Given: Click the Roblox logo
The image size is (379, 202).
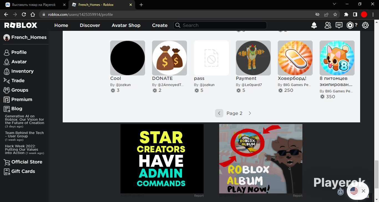Looking at the screenshot, I should click(21, 25).
